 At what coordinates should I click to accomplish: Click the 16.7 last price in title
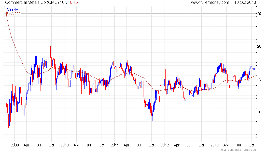(65, 3)
